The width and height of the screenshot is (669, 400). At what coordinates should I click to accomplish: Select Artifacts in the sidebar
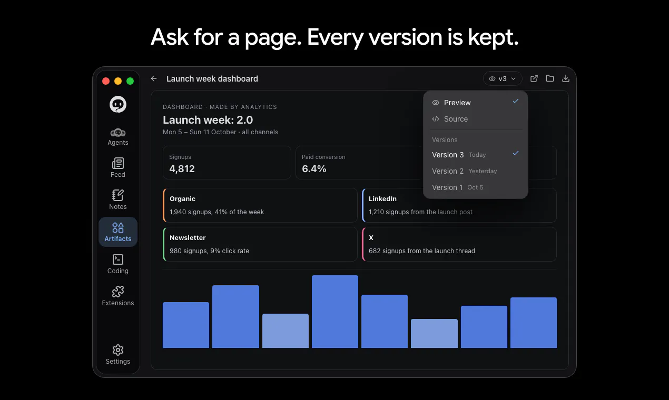coord(118,232)
